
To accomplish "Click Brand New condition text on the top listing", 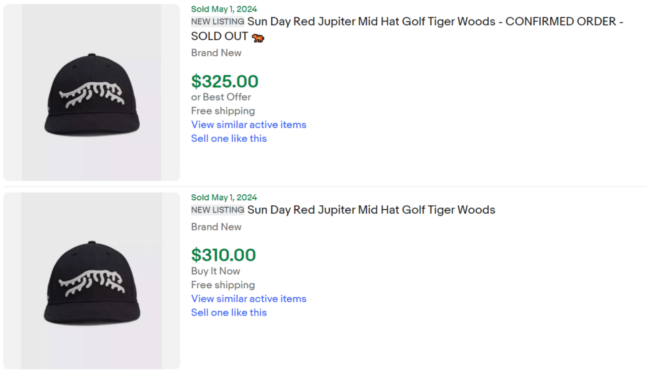I will tap(216, 52).
